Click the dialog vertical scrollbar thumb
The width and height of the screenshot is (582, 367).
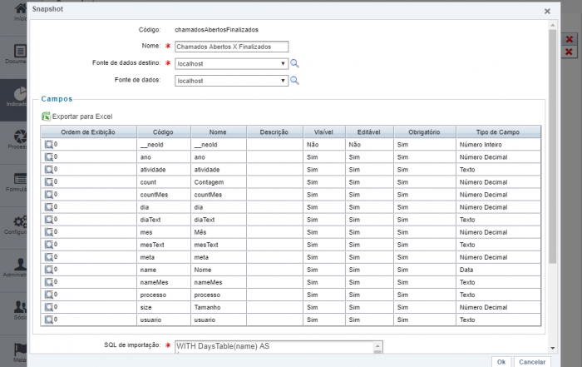553,146
